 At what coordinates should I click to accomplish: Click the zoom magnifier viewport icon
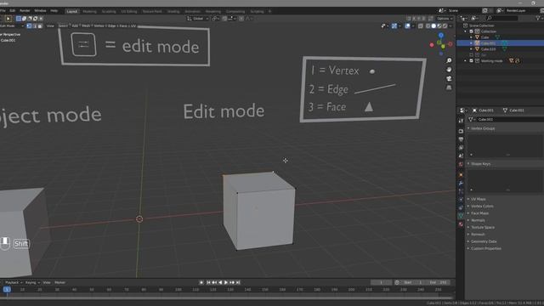[x=449, y=60]
